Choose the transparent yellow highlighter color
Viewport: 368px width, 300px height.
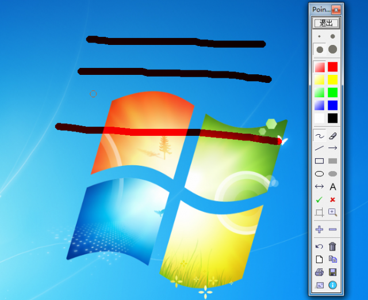pyautogui.click(x=320, y=79)
